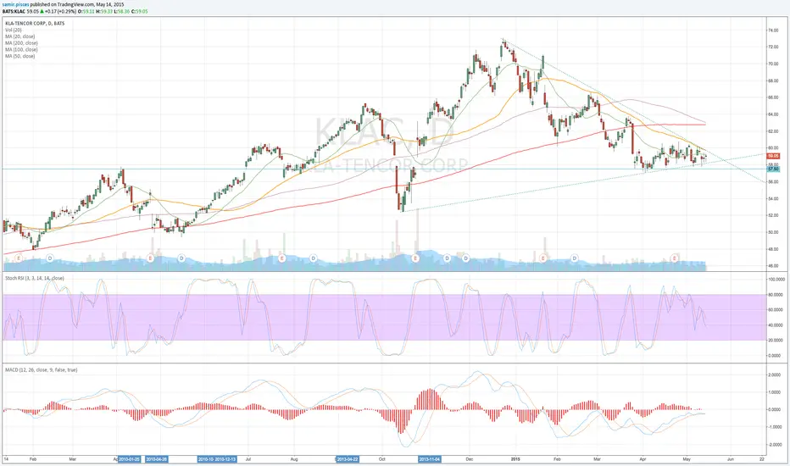The image size is (790, 466).
Task: Click the Jul label on the time axis
Action: [x=248, y=459]
